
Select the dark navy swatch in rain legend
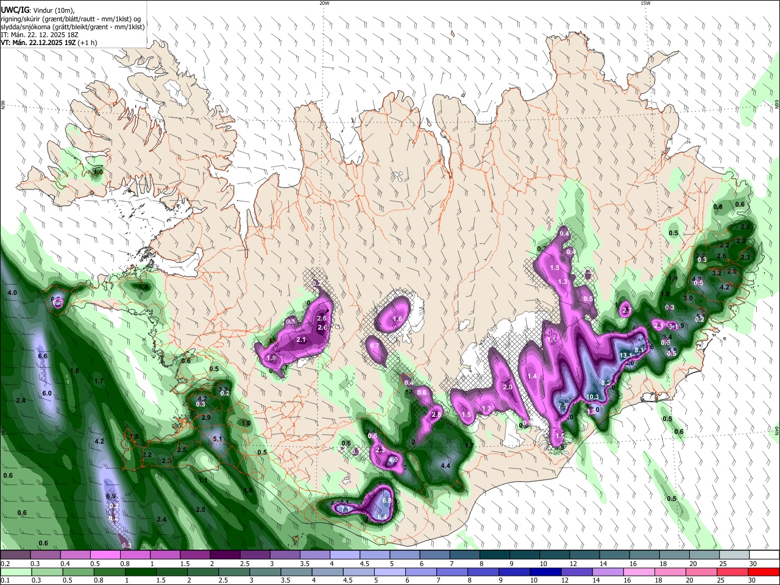click(545, 572)
